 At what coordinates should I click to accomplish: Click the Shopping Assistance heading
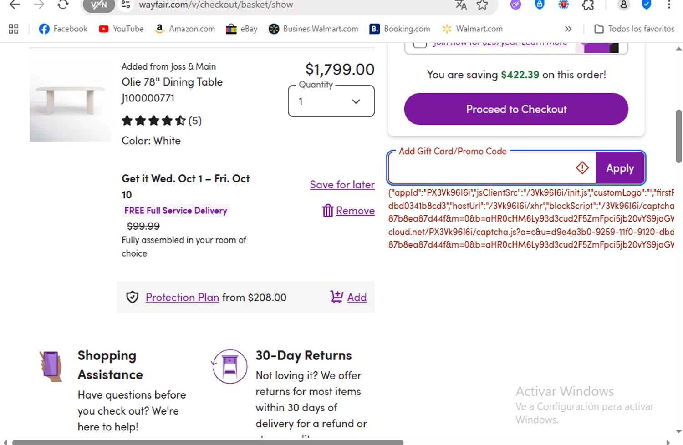[x=110, y=365]
